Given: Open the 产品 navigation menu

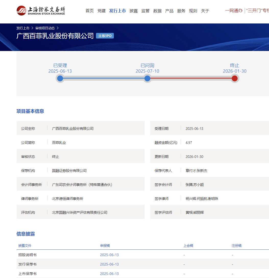Looking at the screenshot, I should pos(169,11).
